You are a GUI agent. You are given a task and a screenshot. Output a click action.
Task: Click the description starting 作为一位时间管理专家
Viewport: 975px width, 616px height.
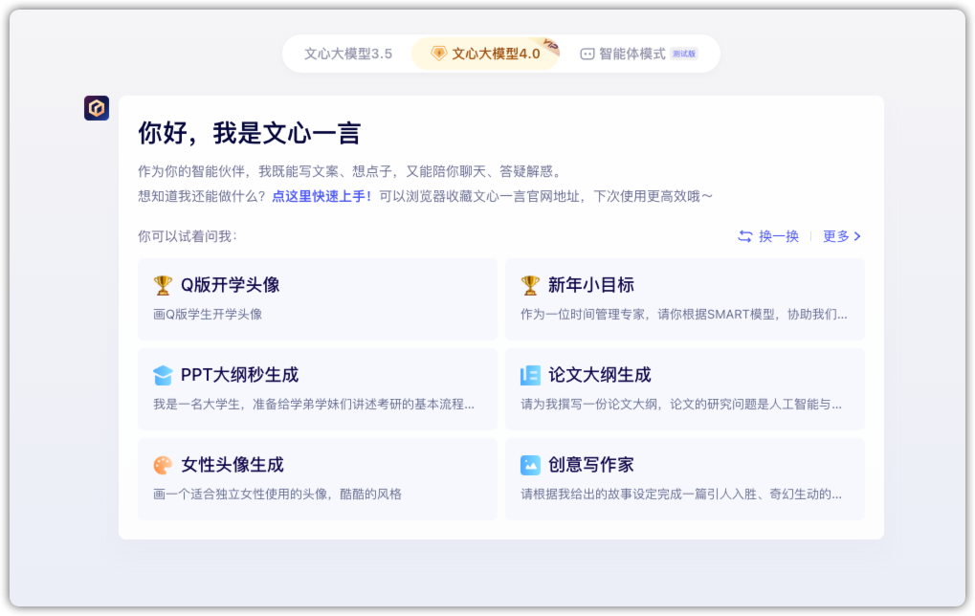coord(683,315)
